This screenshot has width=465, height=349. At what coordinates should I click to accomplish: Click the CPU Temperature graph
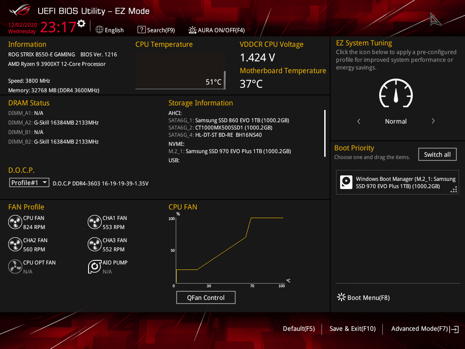[x=181, y=71]
